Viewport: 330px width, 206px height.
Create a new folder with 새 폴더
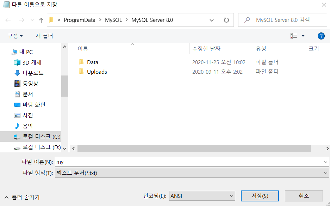click(x=44, y=36)
